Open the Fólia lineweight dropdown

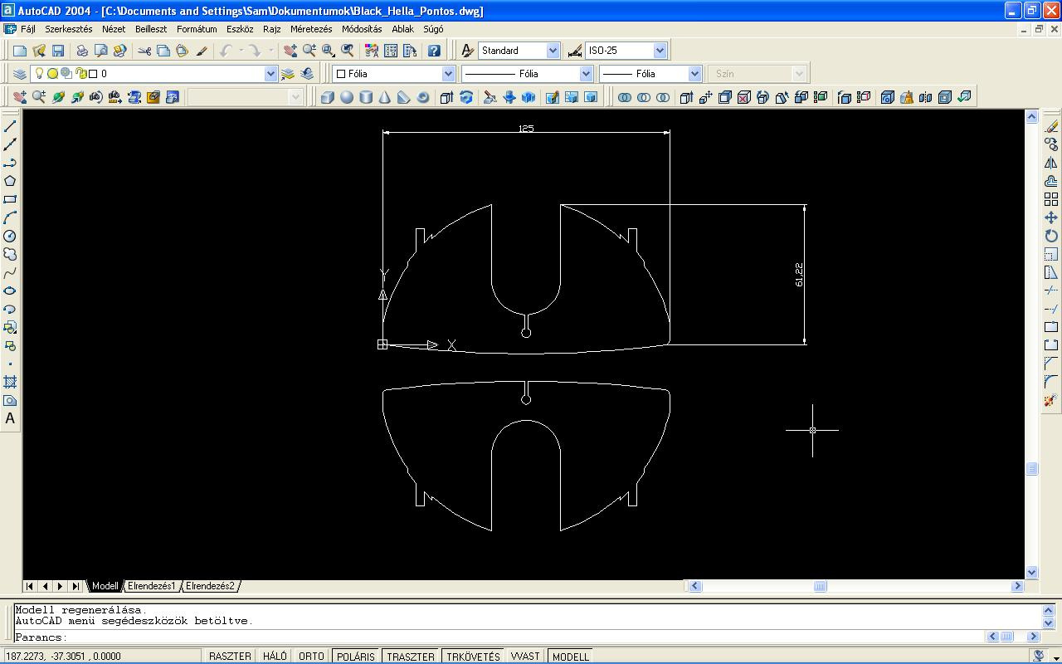pos(694,74)
